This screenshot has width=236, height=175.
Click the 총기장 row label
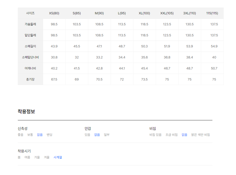[30, 79]
